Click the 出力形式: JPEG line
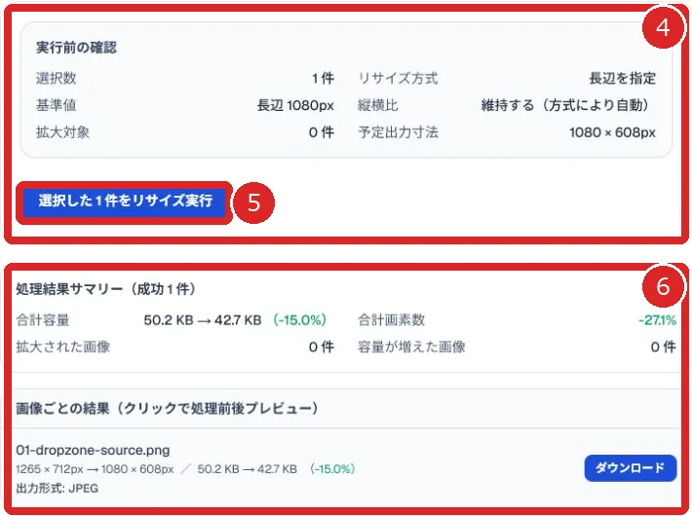Screen dimensions: 692x516 (57, 488)
